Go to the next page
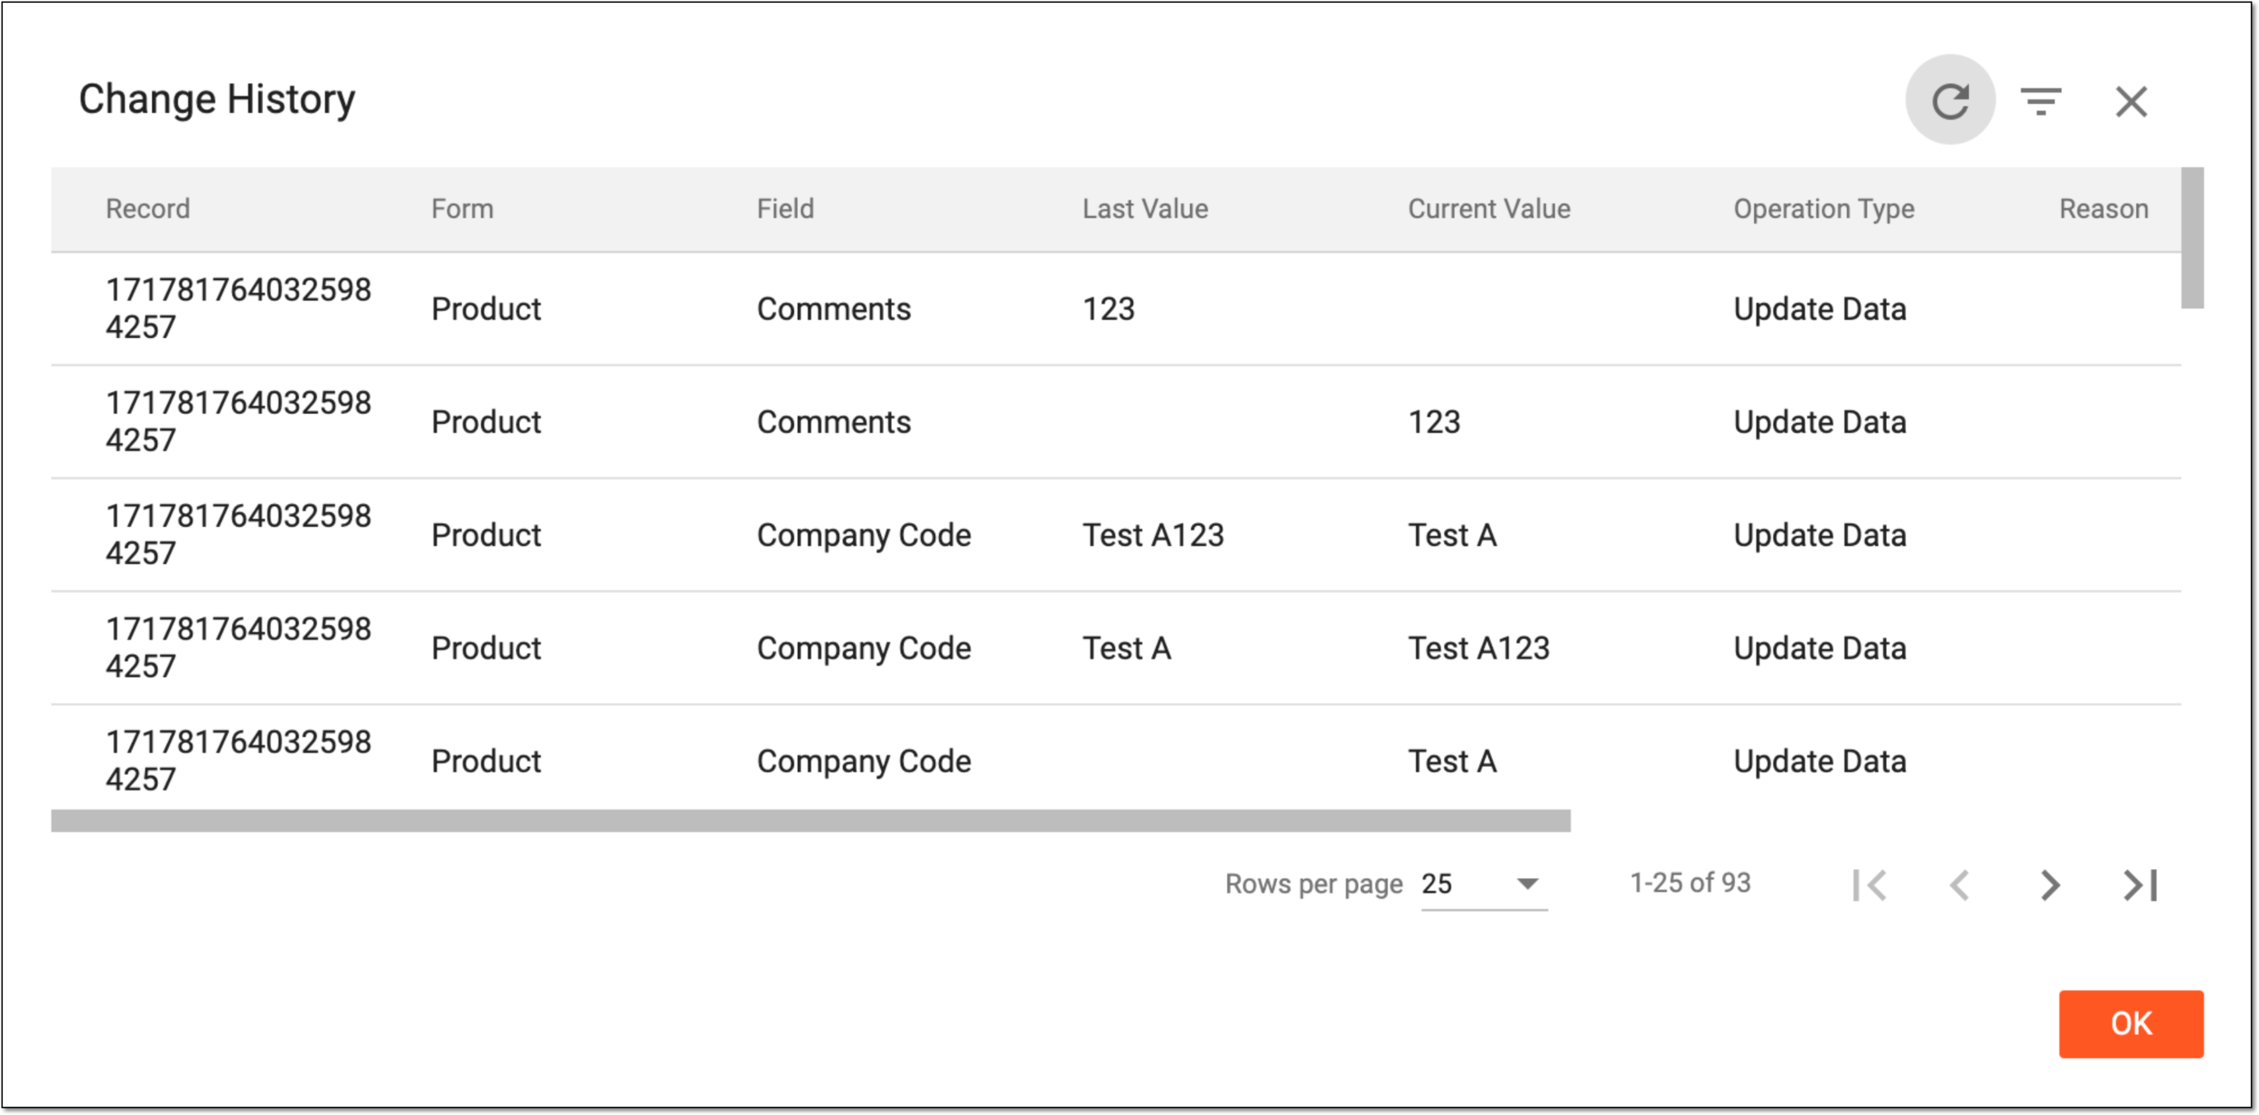This screenshot has height=1115, width=2259. (2049, 885)
